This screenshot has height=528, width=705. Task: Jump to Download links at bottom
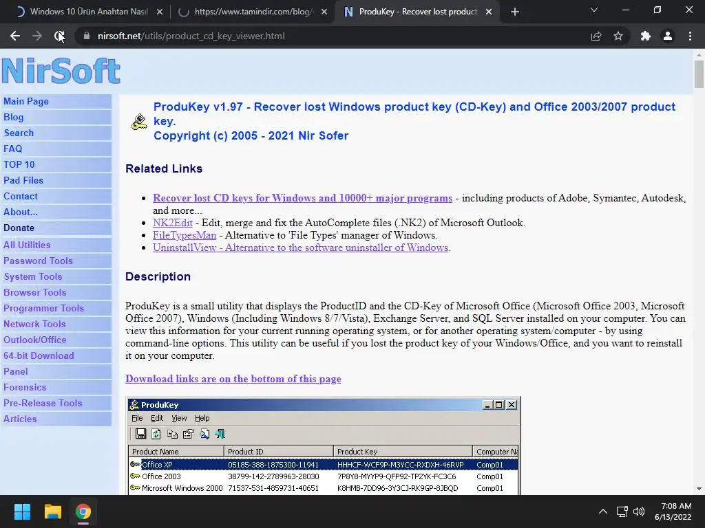pos(233,379)
